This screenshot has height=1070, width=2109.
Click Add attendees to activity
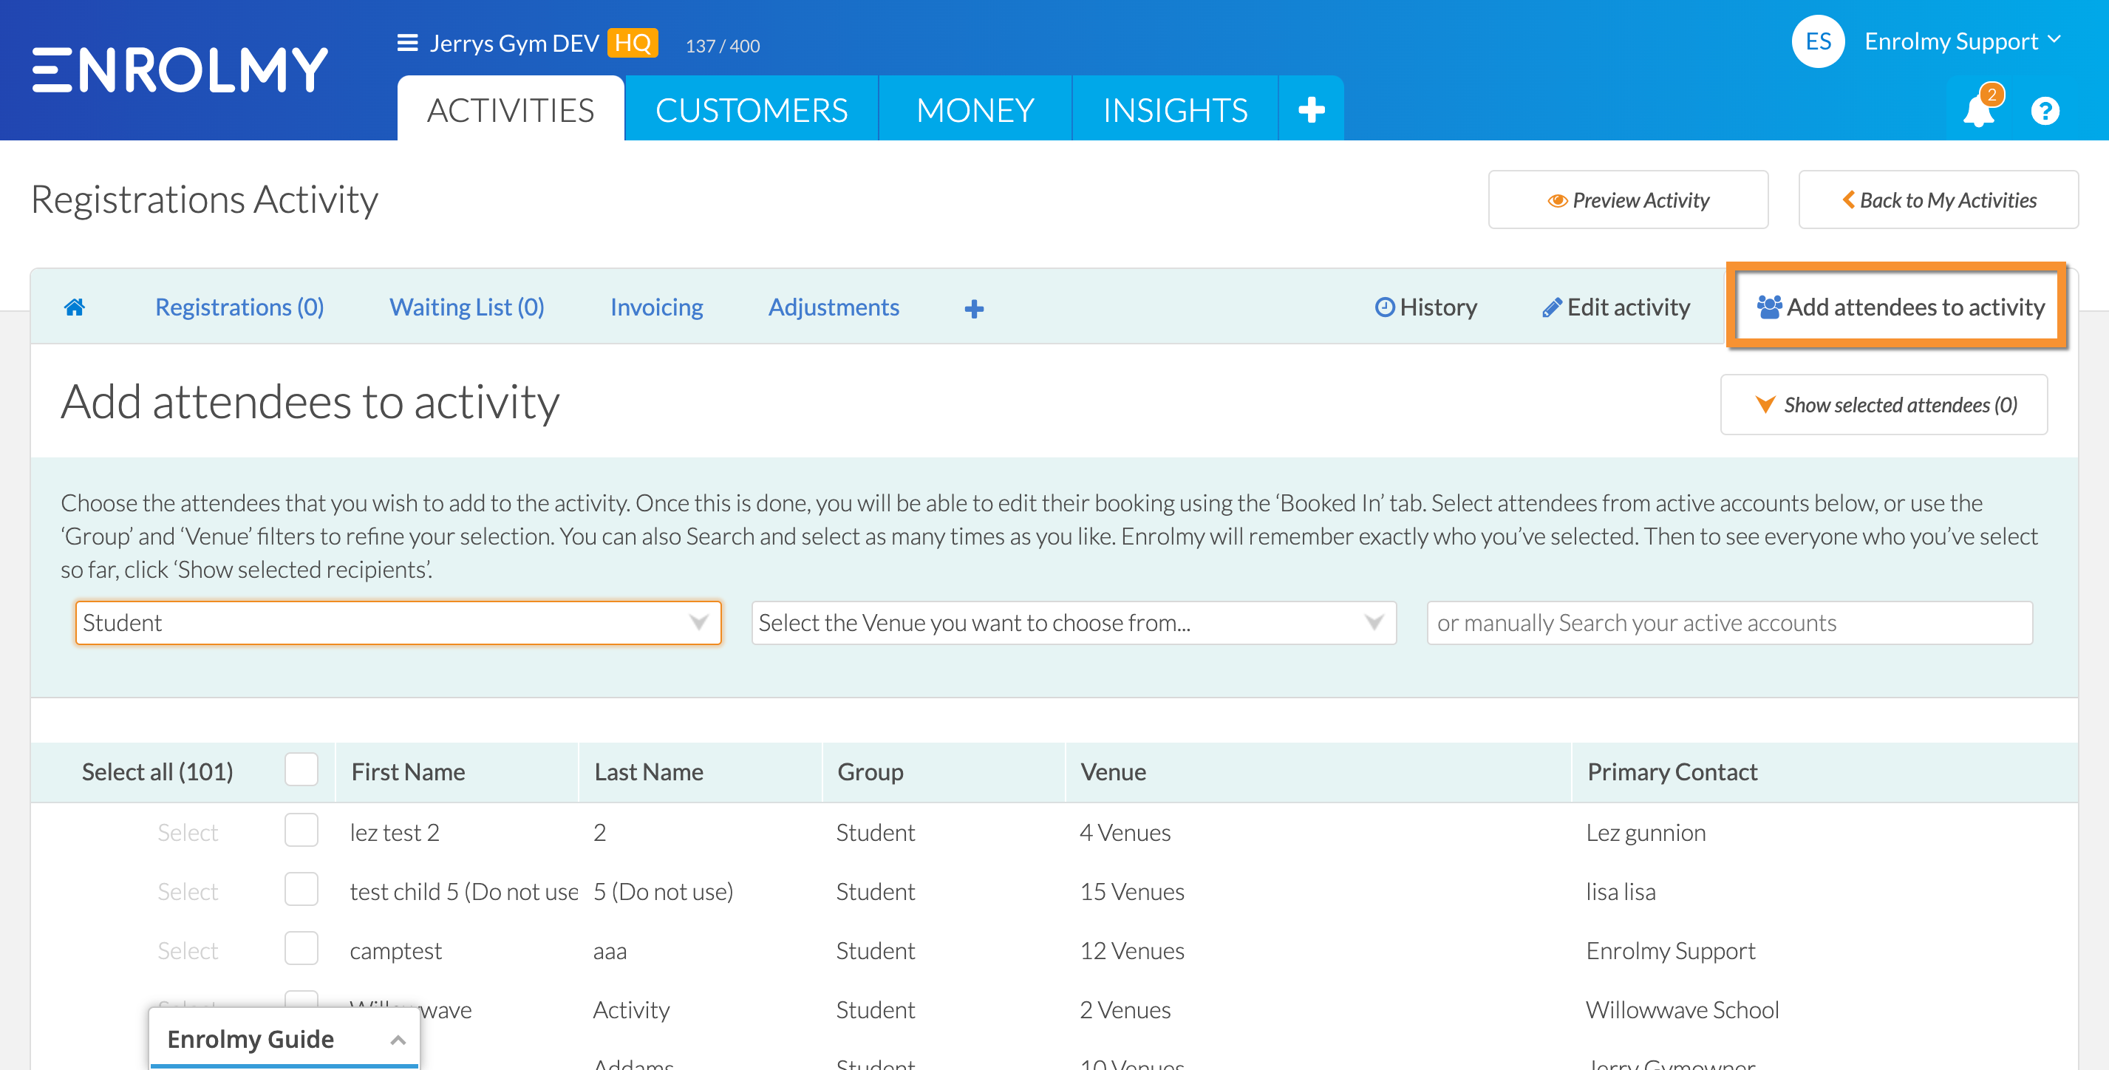tap(1900, 307)
